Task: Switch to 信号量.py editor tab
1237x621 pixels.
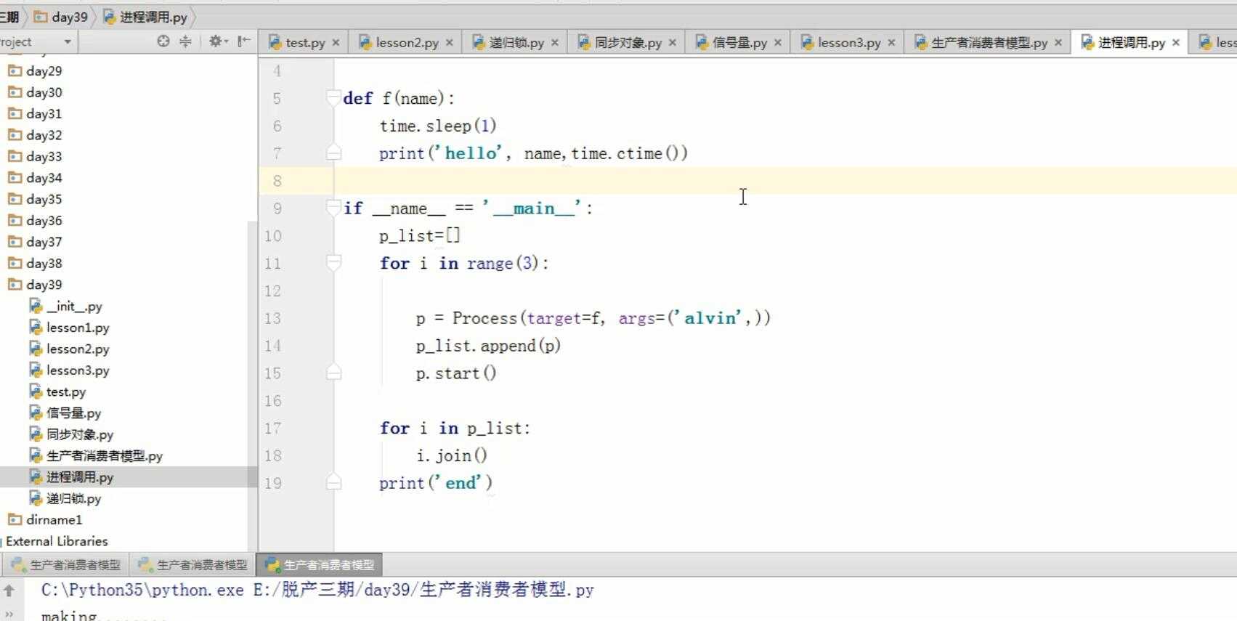Action: coord(739,43)
